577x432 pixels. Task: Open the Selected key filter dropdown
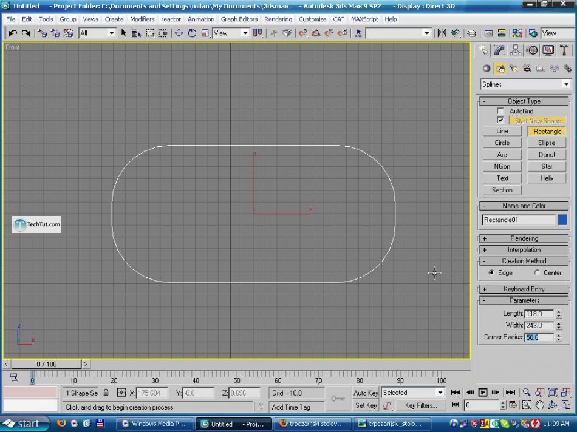click(413, 393)
